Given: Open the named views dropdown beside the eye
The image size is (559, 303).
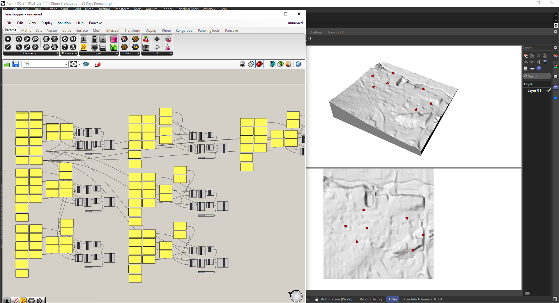Looking at the screenshot, I should click(92, 64).
